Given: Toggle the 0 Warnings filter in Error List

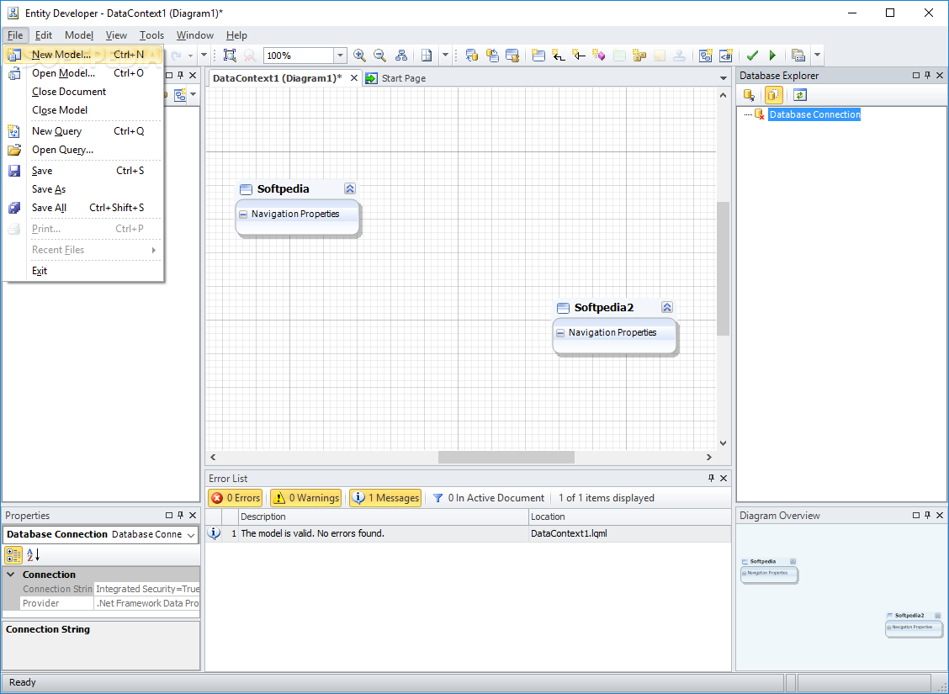Looking at the screenshot, I should point(305,497).
